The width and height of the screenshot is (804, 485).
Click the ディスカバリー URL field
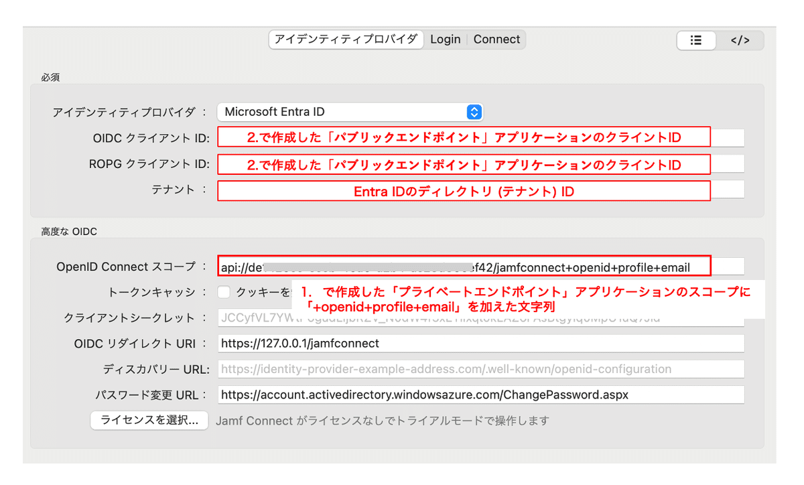480,369
